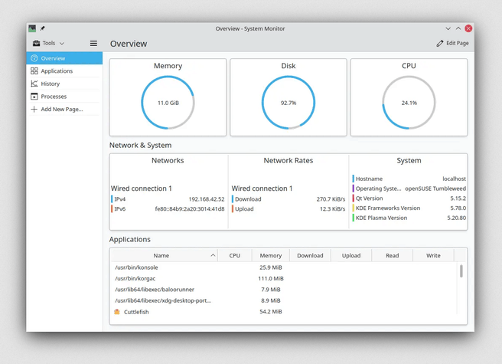Click the plus icon for Add New Page
This screenshot has height=364, width=502.
(x=34, y=109)
